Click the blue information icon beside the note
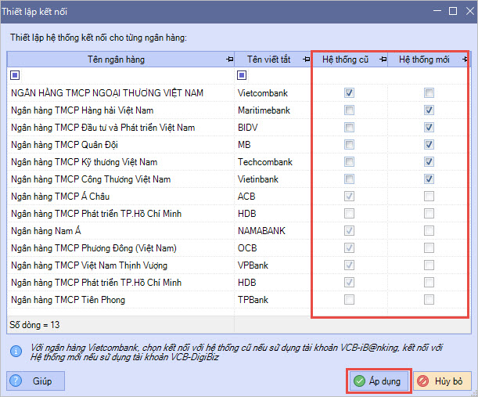This screenshot has height=397, width=478. coord(15,348)
